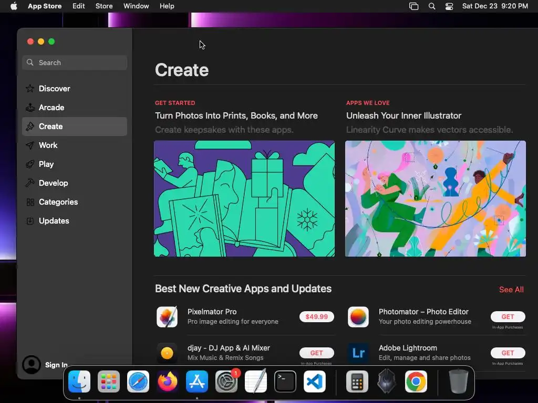Screen dimensions: 538x403
Task: Click See All for Best New Creative Apps
Action: [x=511, y=290]
